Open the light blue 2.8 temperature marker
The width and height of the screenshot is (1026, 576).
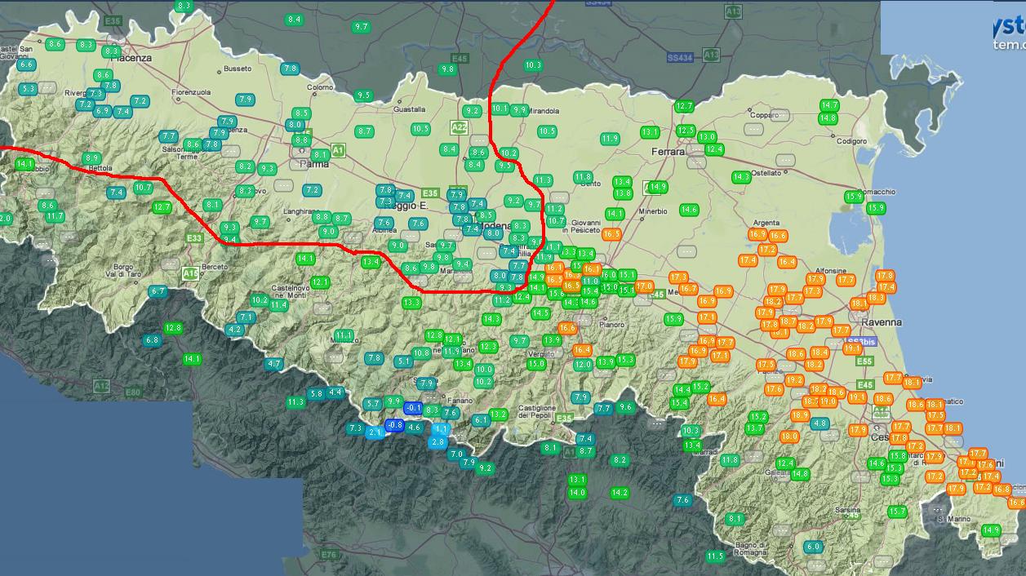point(437,442)
